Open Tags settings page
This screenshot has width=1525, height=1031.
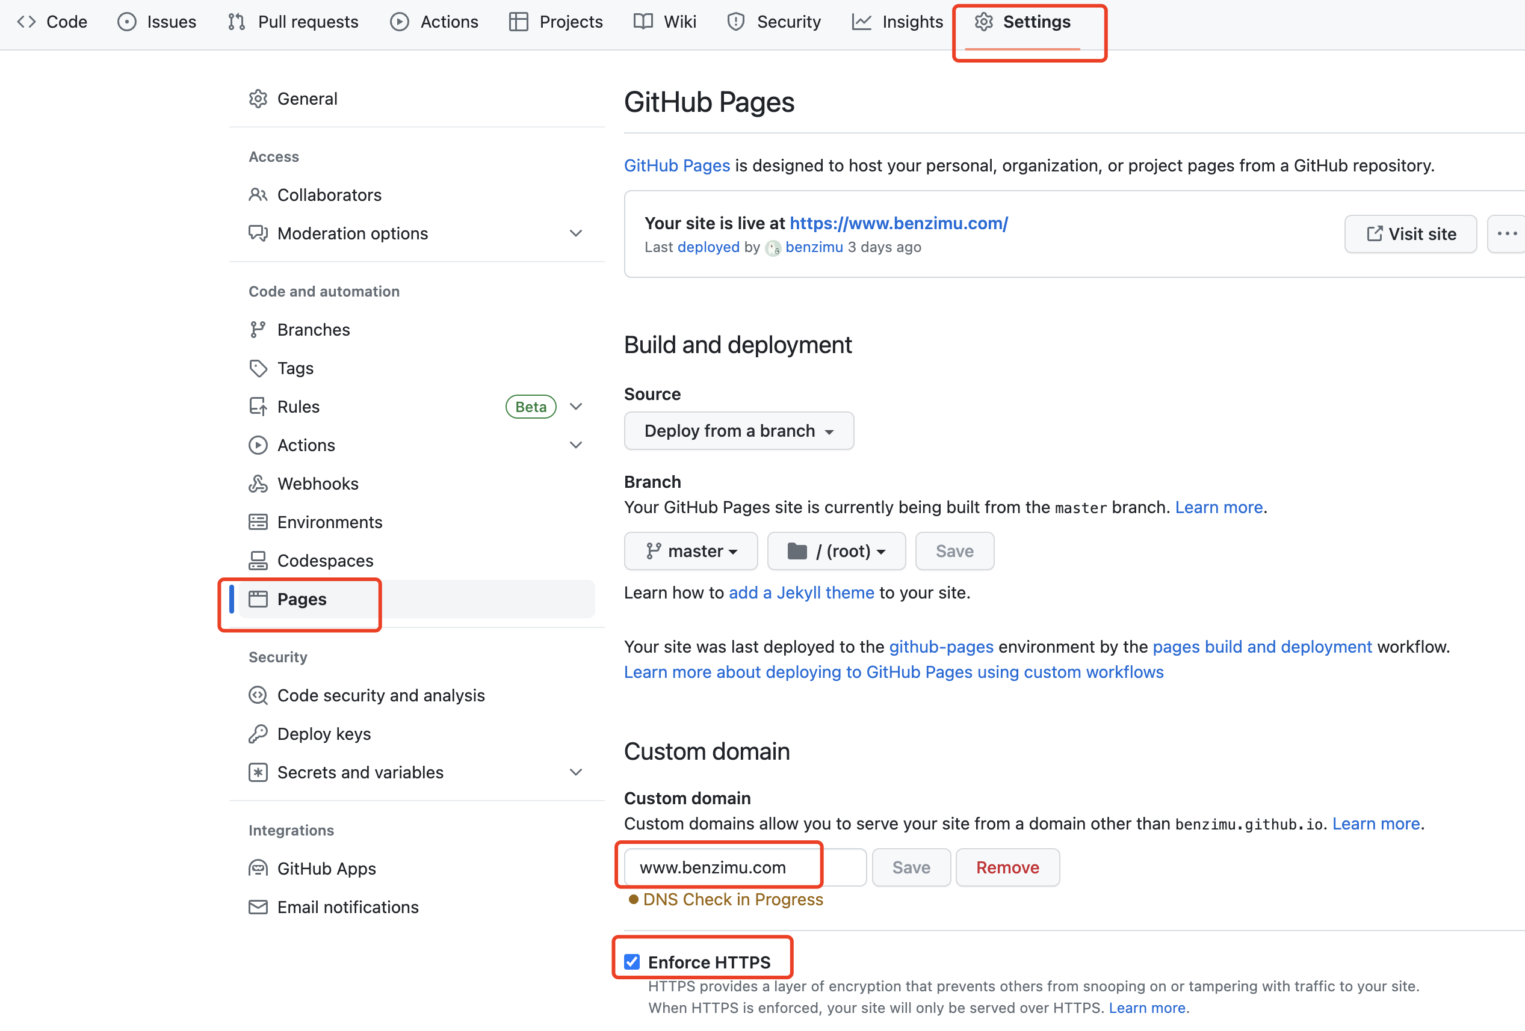tap(295, 368)
